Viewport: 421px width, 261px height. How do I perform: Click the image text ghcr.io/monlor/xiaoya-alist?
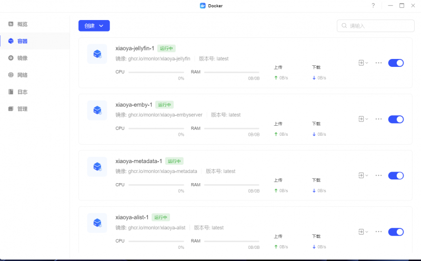pos(156,228)
